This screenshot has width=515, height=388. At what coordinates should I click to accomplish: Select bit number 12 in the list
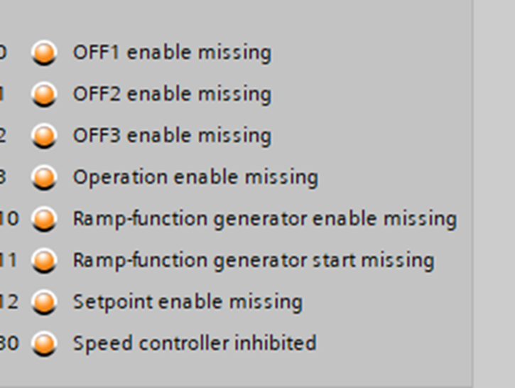point(9,302)
